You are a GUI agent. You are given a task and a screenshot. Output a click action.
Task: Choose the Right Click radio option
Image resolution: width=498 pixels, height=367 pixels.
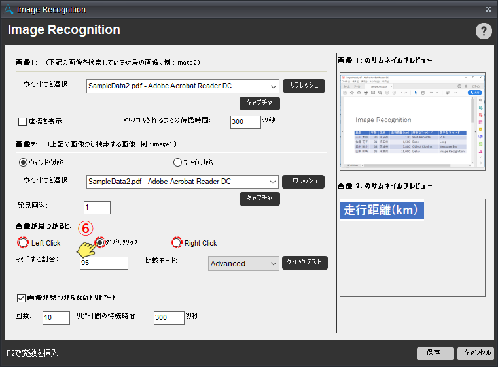(x=177, y=243)
